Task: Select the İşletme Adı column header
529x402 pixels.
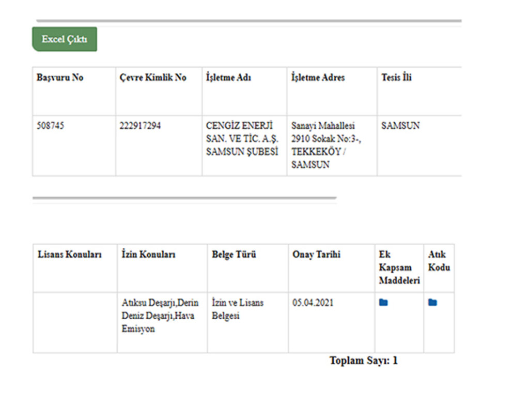Action: coord(244,91)
